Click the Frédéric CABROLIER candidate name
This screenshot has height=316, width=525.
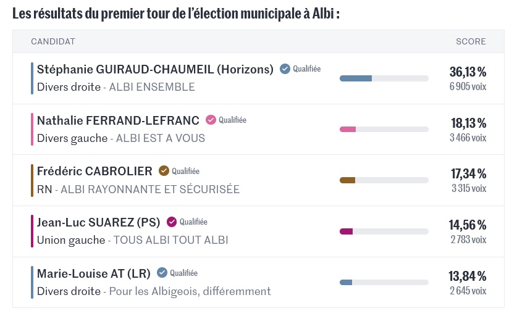[x=94, y=172]
